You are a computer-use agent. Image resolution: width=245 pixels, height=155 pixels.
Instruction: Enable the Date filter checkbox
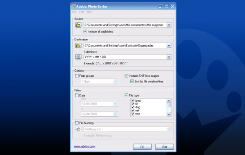[x=77, y=95]
